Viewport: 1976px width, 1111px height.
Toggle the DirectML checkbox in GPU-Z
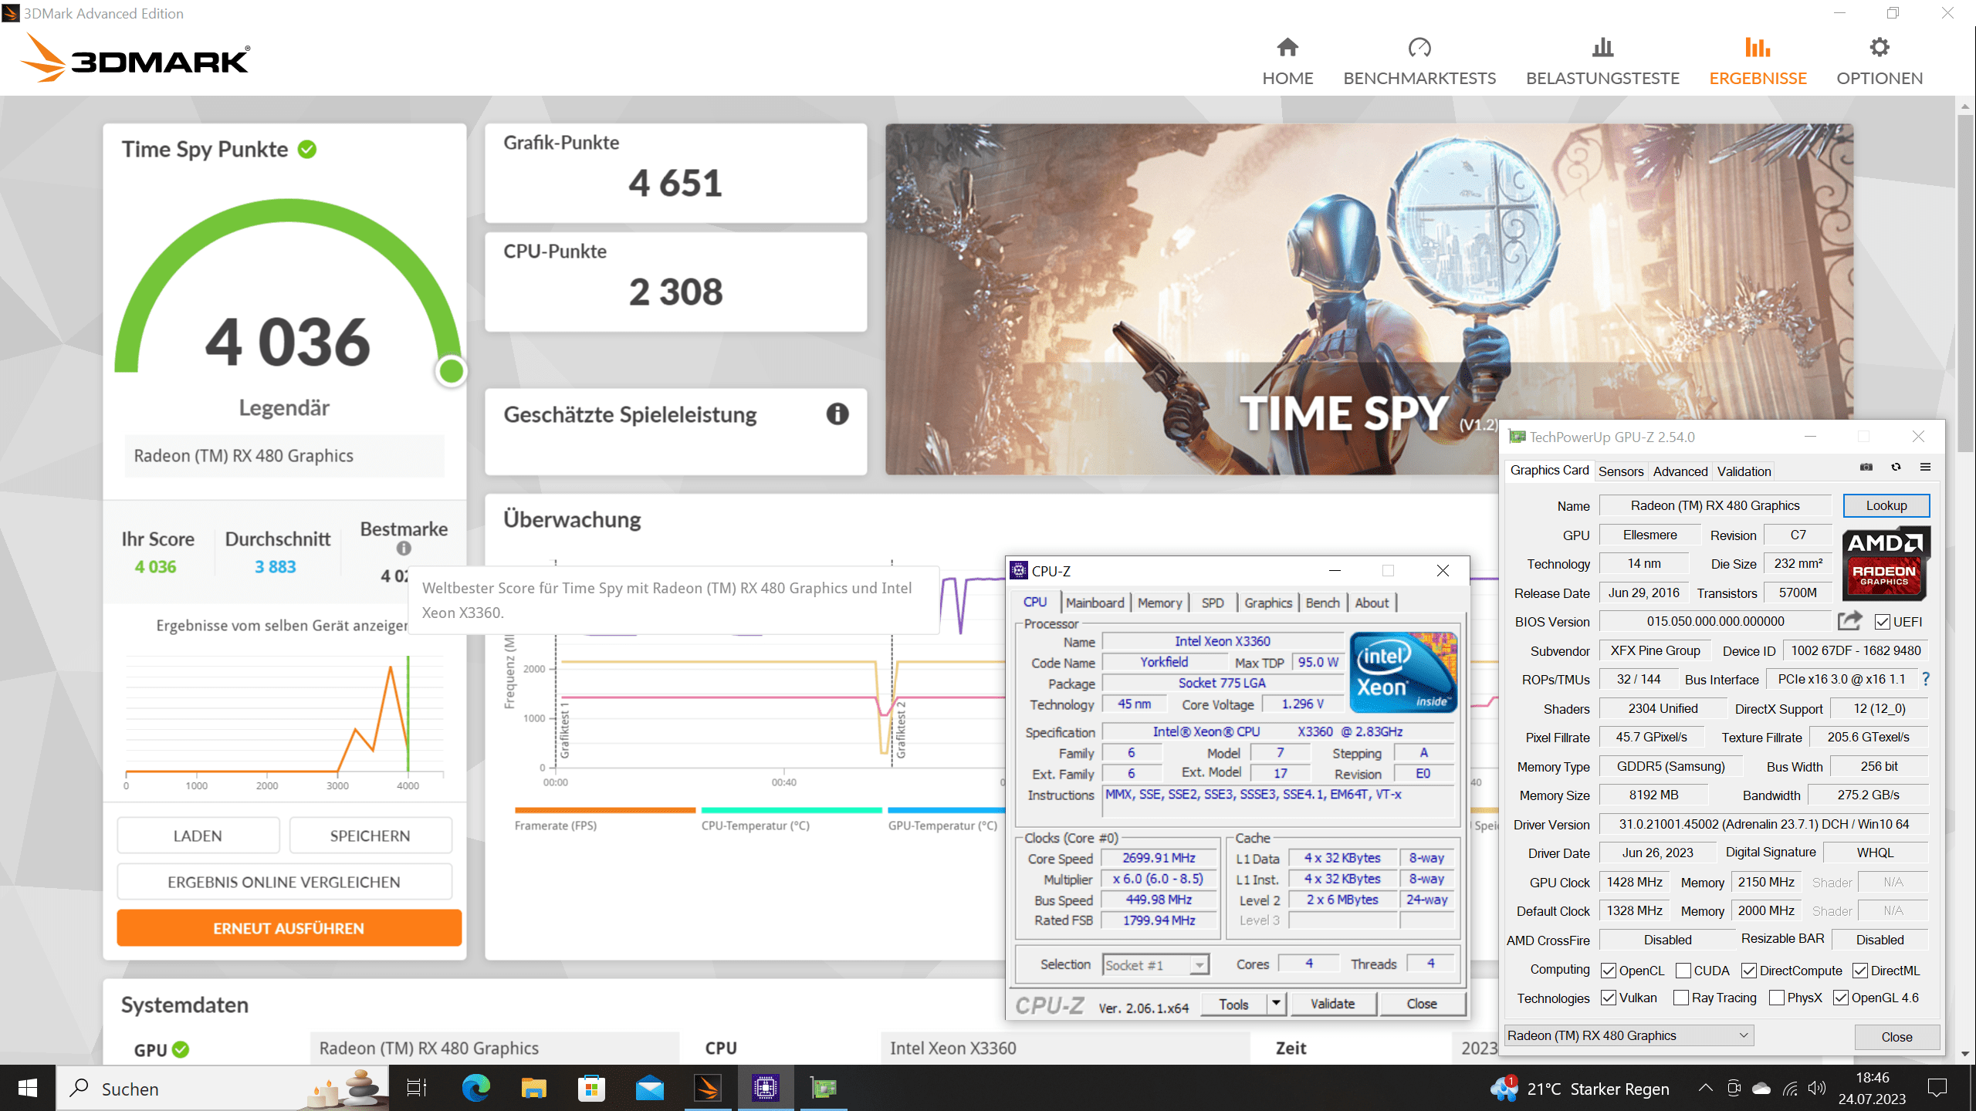pos(1860,971)
